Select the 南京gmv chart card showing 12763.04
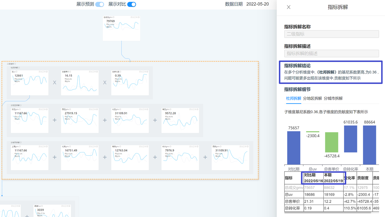The image size is (385, 217). pos(130,157)
